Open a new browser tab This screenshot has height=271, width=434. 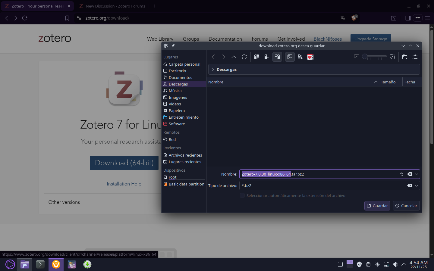pyautogui.click(x=154, y=6)
